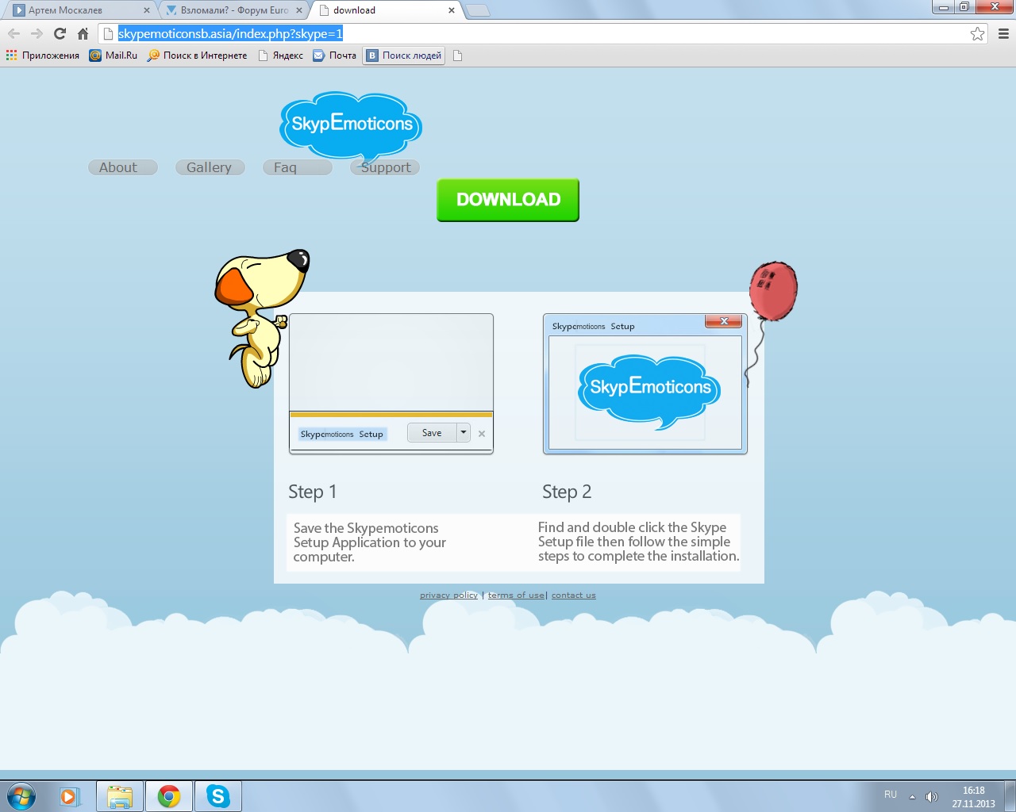Open the Mail.Ru bookmark

coord(114,56)
